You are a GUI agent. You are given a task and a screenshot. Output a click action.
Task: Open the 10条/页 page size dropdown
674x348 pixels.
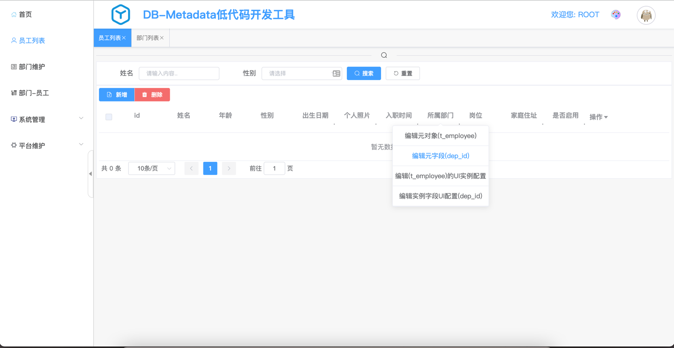(151, 168)
